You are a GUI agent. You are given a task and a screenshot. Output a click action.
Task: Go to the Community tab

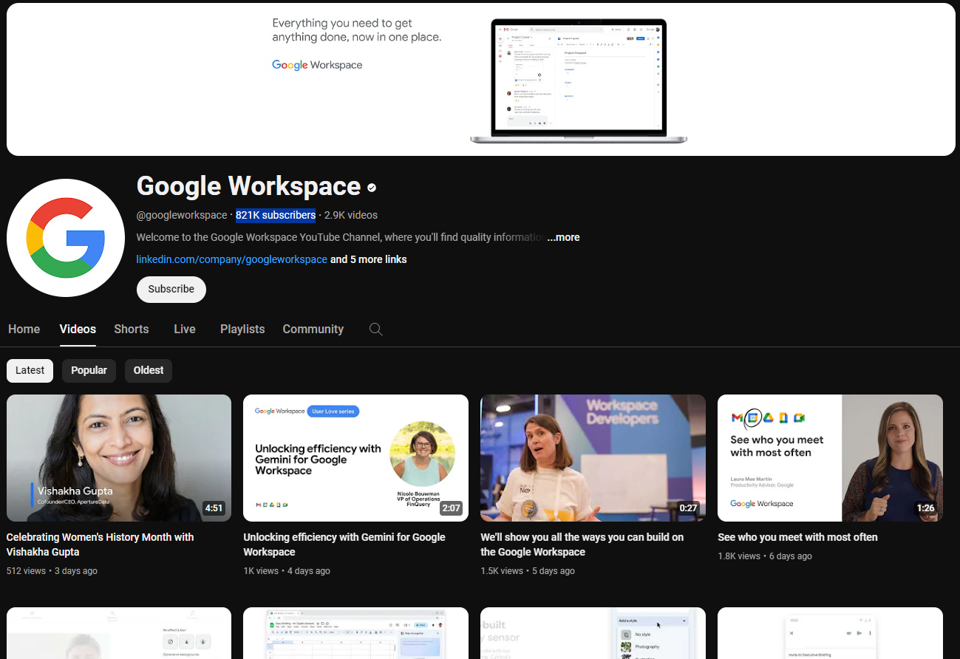pos(313,329)
